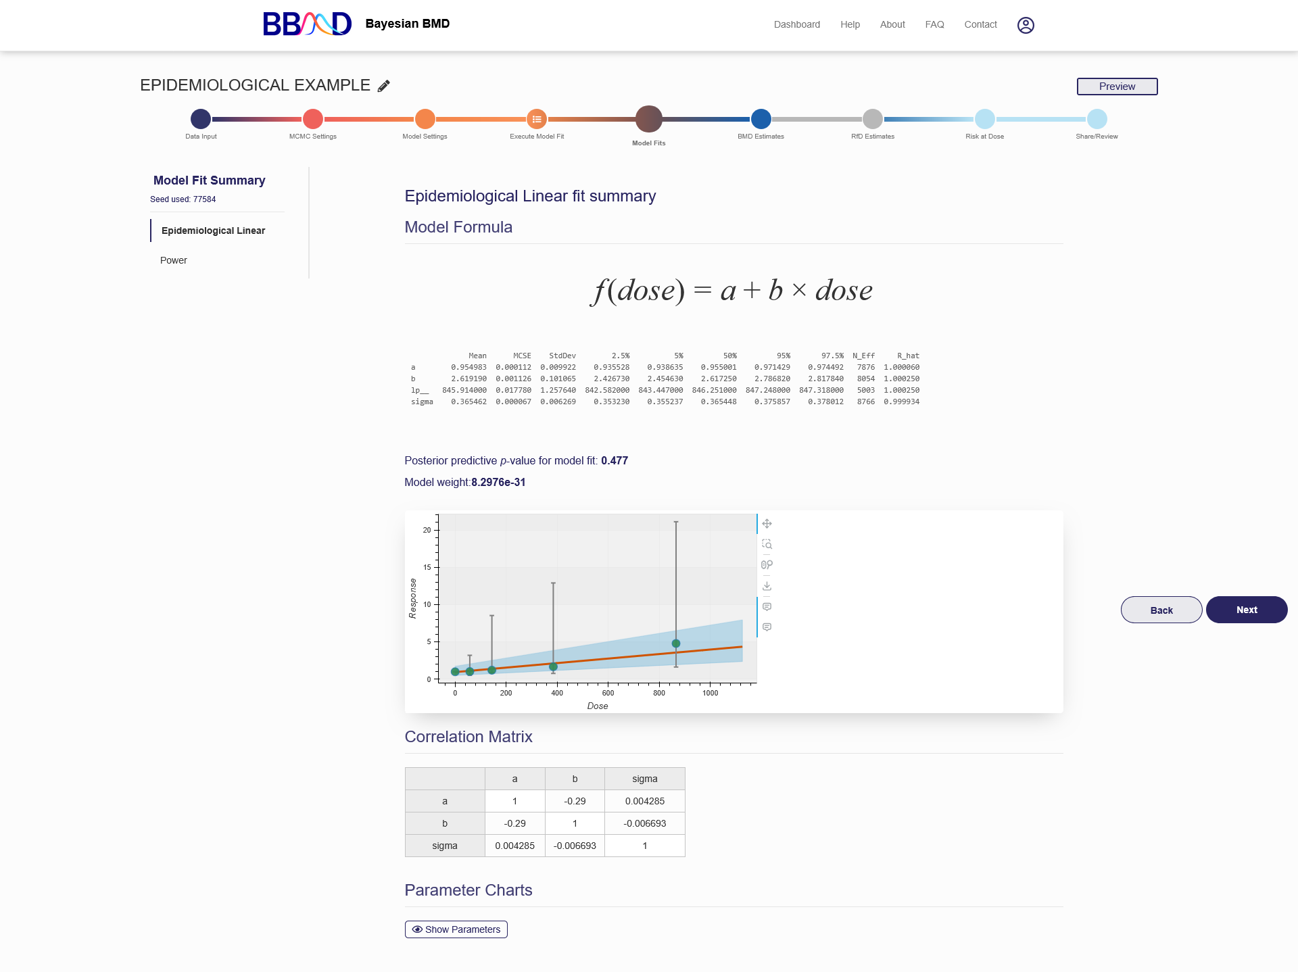Open the Contact link
1298x972 pixels.
tap(980, 24)
